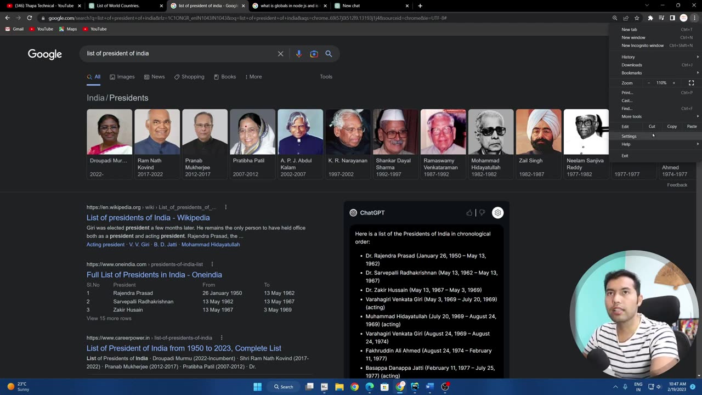Open the Extensions puzzle icon
The height and width of the screenshot is (395, 702).
coord(650,18)
